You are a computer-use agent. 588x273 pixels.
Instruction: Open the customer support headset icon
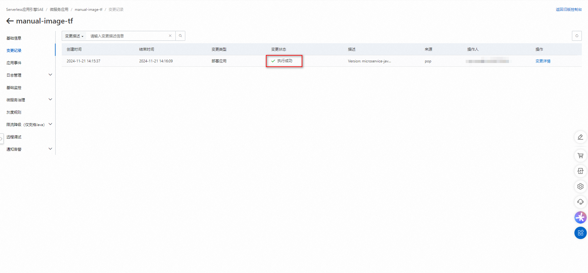pos(580,202)
